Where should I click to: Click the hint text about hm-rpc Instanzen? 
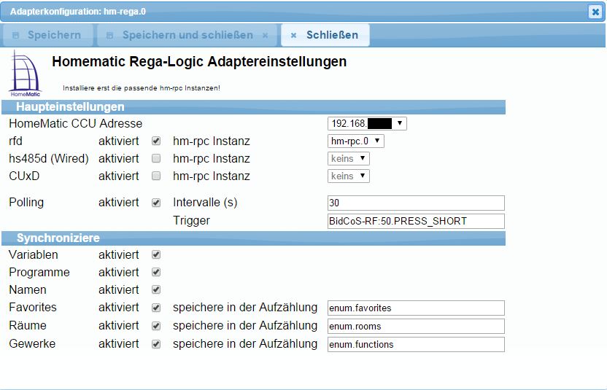[x=142, y=88]
